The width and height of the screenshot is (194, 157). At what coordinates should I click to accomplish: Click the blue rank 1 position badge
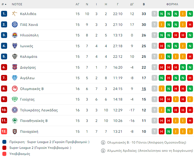point(4,14)
